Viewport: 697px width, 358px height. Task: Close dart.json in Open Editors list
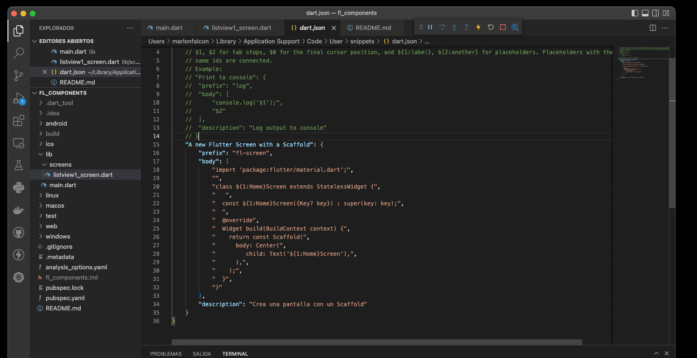(45, 72)
